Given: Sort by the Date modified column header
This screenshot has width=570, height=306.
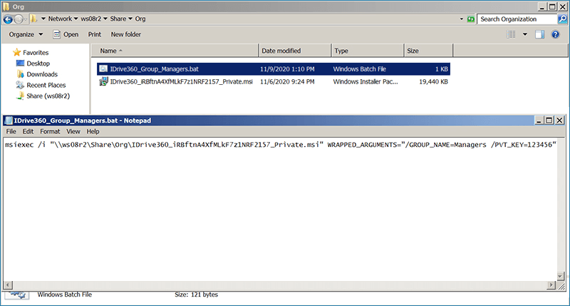Looking at the screenshot, I should (295, 51).
